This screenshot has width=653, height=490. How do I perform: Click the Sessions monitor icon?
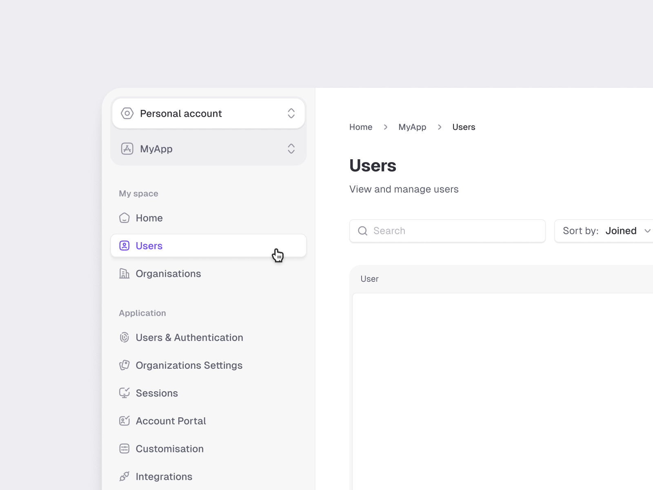pos(124,393)
